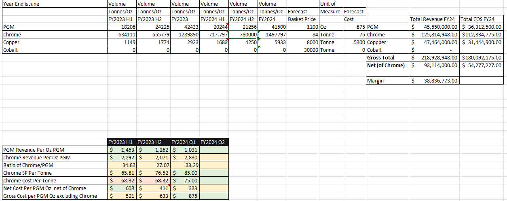This screenshot has width=507, height=201.
Task: Click Chrome FY2023 H1 volume 634111
Action: pyautogui.click(x=122, y=35)
